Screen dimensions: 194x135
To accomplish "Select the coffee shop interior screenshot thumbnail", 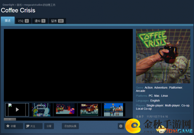I will (x=89, y=110).
